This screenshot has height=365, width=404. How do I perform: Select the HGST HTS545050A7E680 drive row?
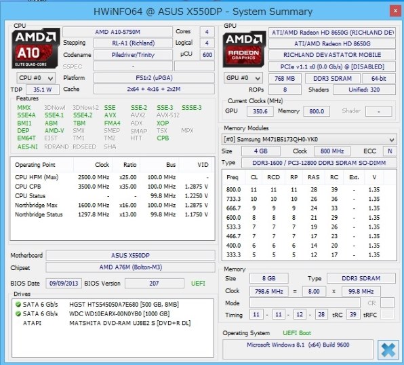click(x=113, y=305)
